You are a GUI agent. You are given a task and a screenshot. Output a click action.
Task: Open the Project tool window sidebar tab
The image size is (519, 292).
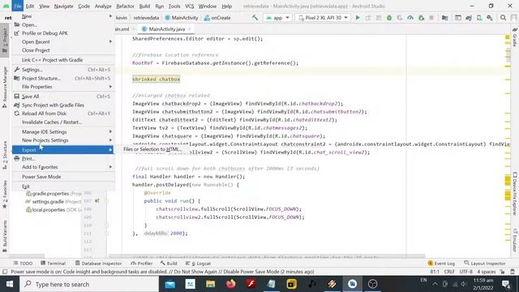[4, 41]
